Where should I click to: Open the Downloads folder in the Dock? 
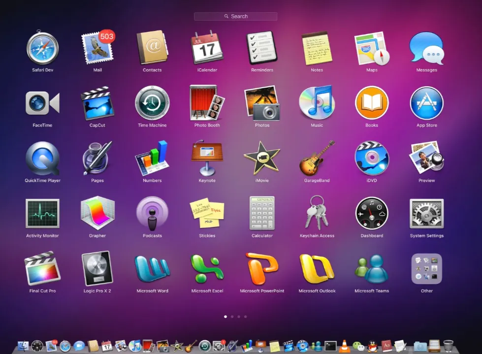(419, 346)
